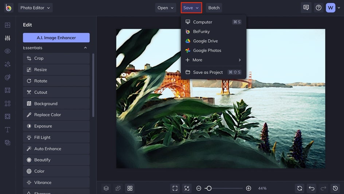Screen dimensions: 344x194
Task: Open the Open dropdown menu
Action: [165, 8]
